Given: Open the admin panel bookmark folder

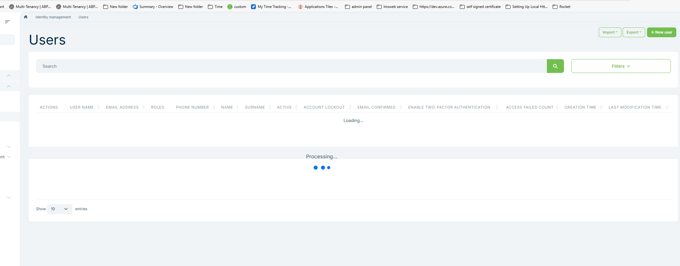Looking at the screenshot, I should click(x=358, y=7).
